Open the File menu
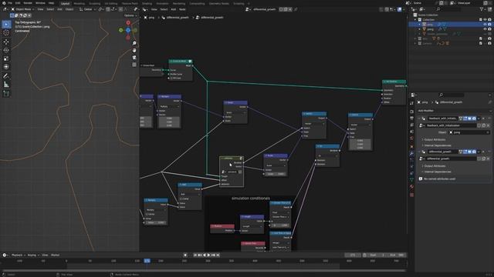The image size is (494, 277). pyautogui.click(x=10, y=3)
